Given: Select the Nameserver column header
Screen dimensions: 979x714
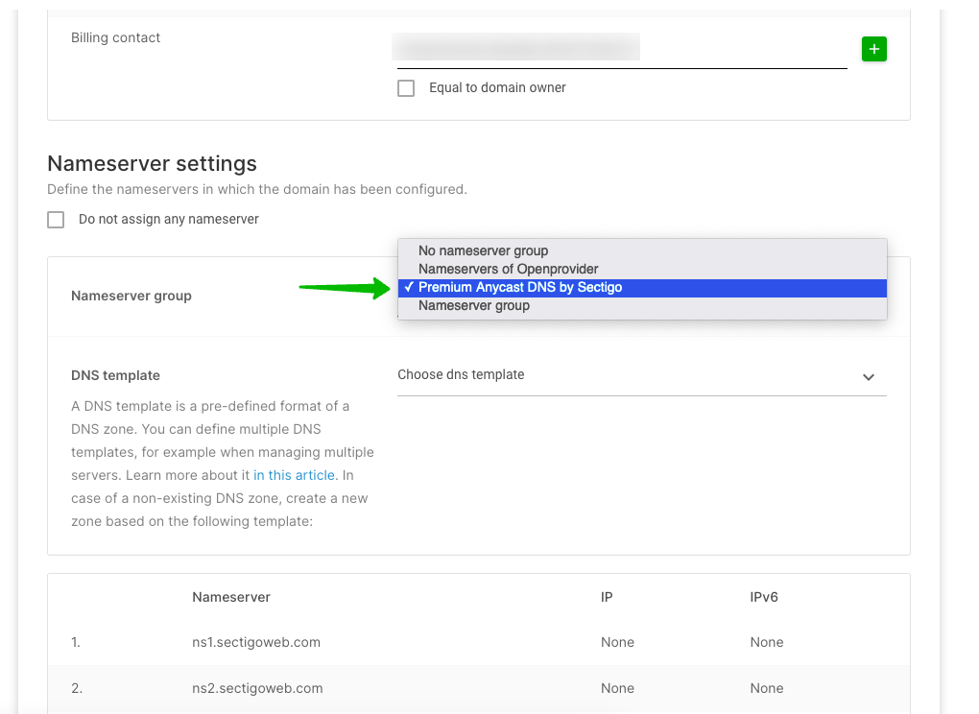Looking at the screenshot, I should [x=231, y=597].
